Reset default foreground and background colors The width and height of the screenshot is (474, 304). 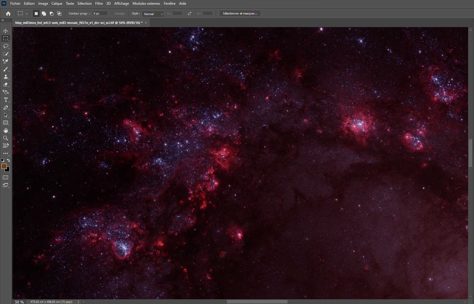point(3,160)
